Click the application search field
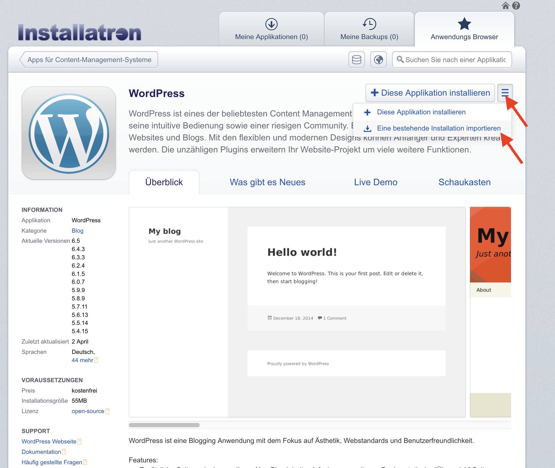The image size is (555, 468). click(452, 60)
